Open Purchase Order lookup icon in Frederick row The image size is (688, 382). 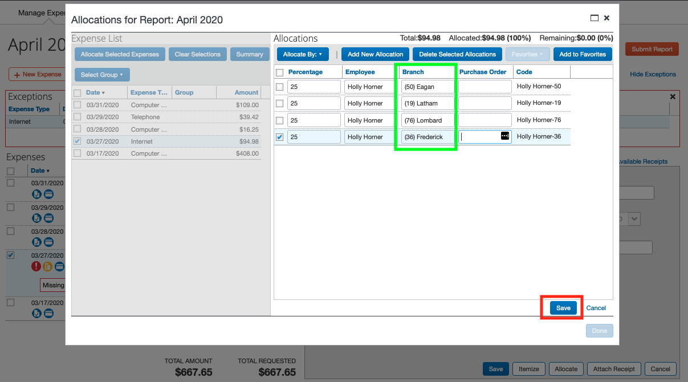pyautogui.click(x=505, y=136)
